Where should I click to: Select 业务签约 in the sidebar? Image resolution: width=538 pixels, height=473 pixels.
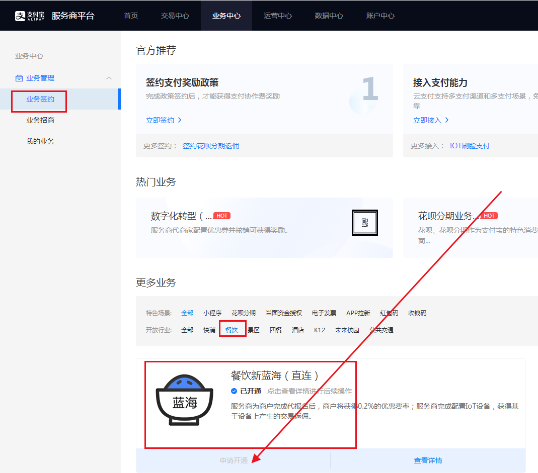(40, 99)
